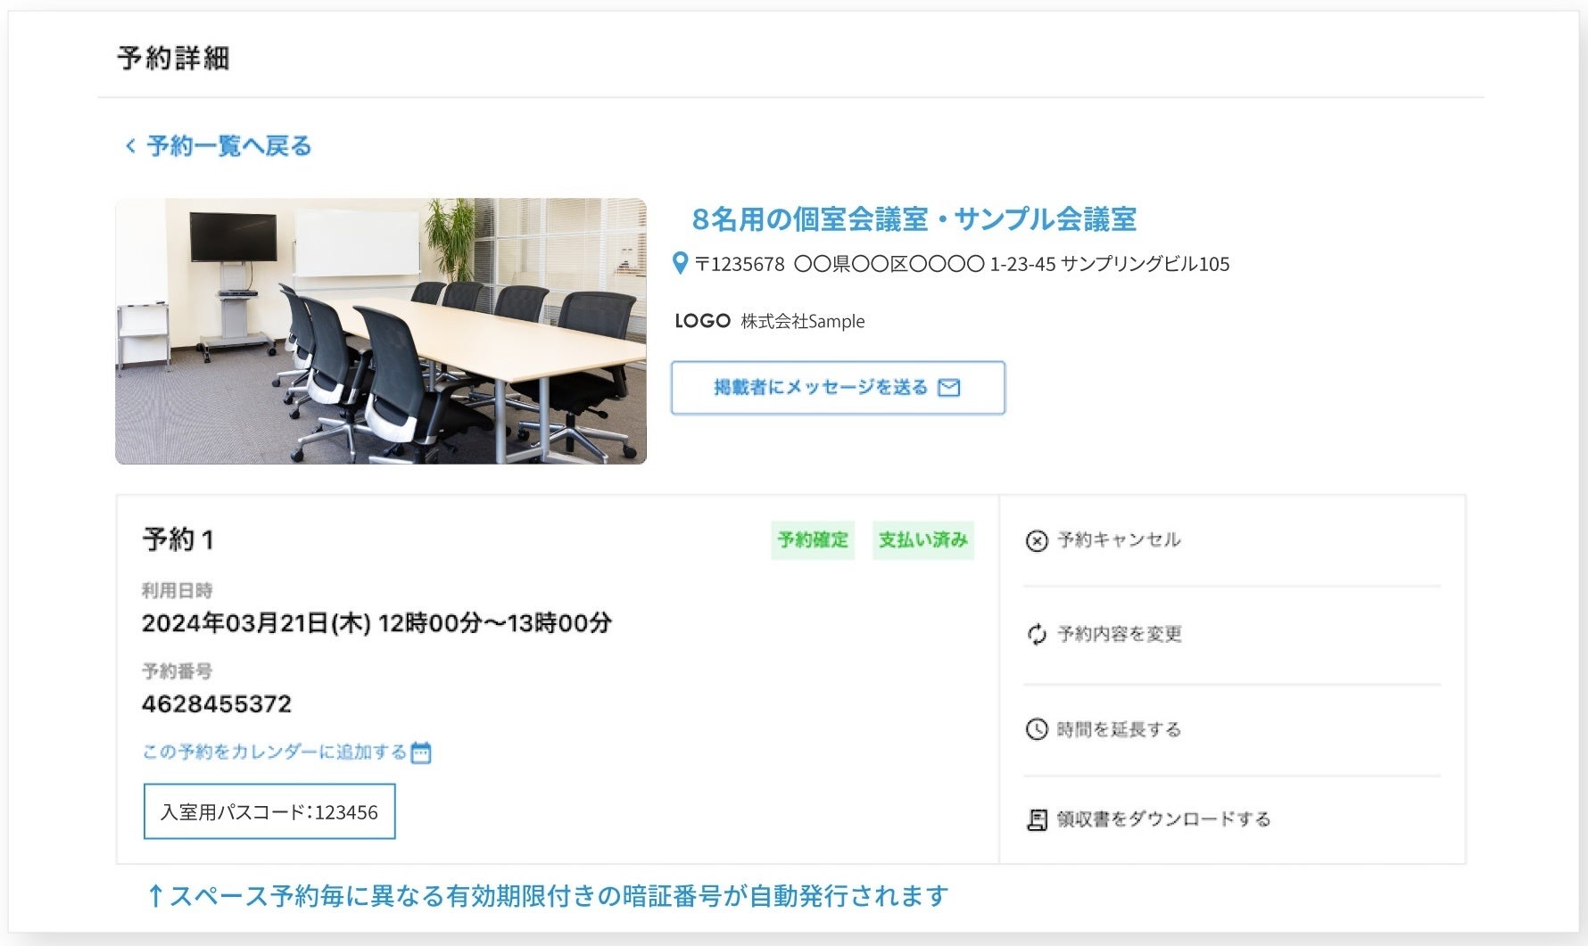Image resolution: width=1588 pixels, height=946 pixels.
Task: Choose 時間を延長する option
Action: [x=1119, y=729]
